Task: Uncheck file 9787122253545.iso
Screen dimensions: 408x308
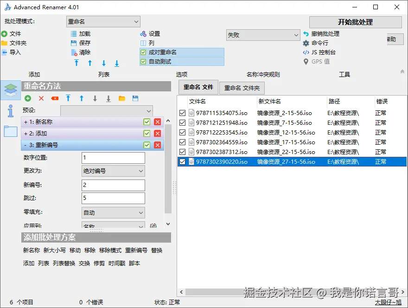Action: [x=182, y=132]
